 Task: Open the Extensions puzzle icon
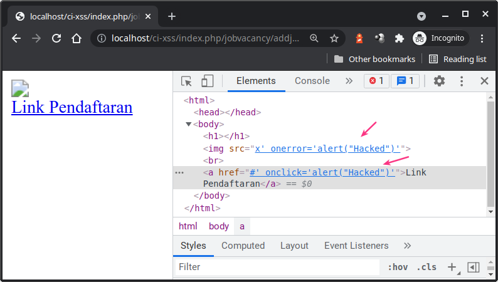coord(399,38)
